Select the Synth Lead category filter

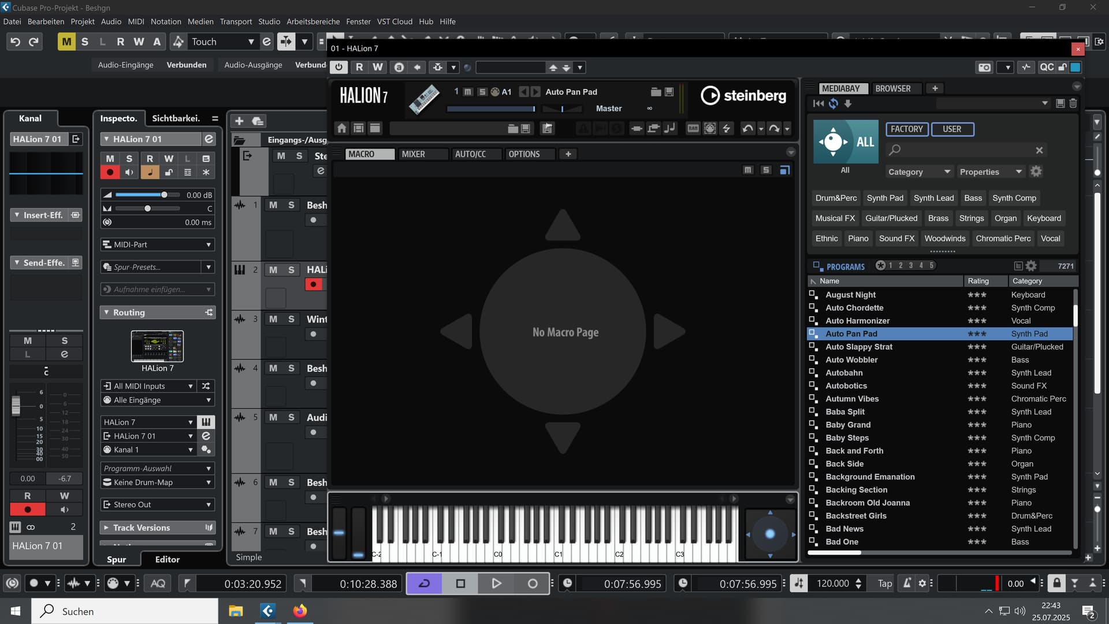coord(933,198)
